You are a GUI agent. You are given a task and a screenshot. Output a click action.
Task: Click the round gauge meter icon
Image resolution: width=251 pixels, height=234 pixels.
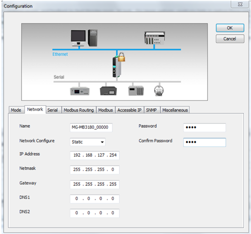(x=159, y=91)
